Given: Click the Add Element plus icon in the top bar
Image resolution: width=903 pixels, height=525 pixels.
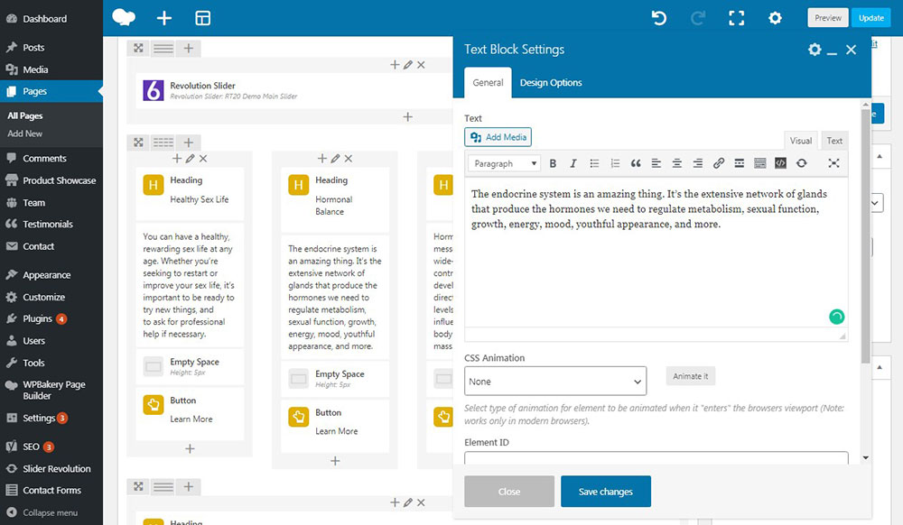Looking at the screenshot, I should click(x=163, y=18).
